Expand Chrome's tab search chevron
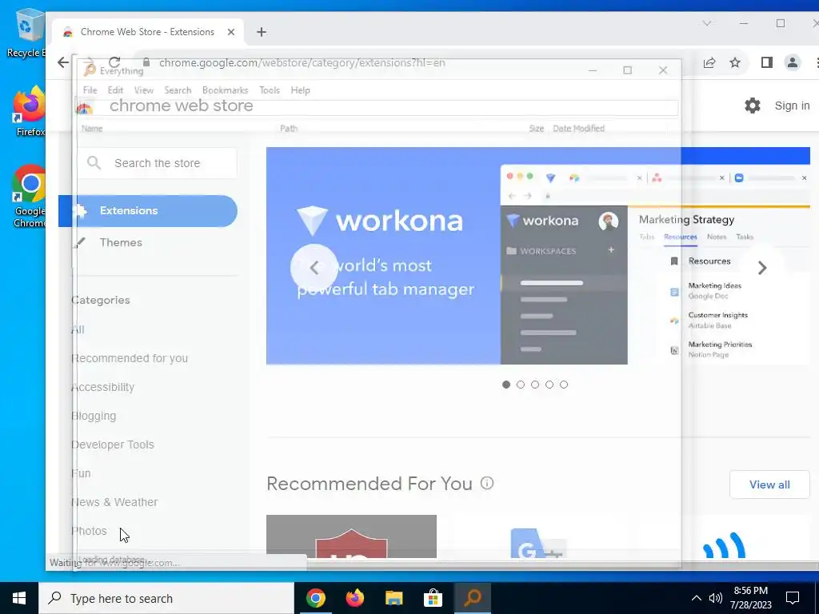819x614 pixels. (706, 23)
